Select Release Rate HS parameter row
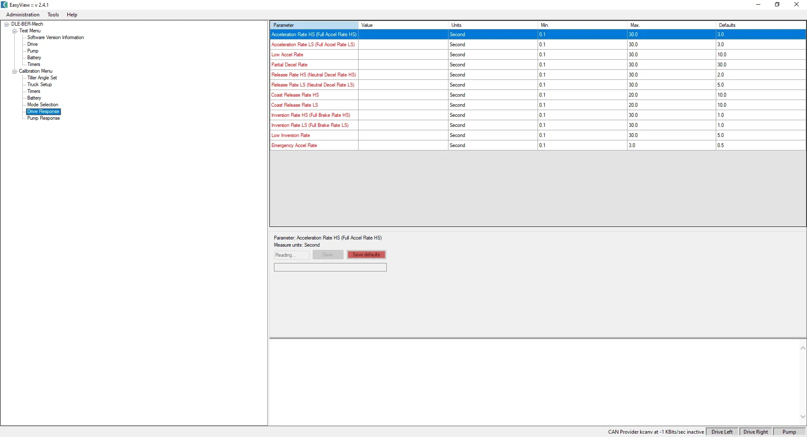Screen dimensions: 807x437 [538, 75]
